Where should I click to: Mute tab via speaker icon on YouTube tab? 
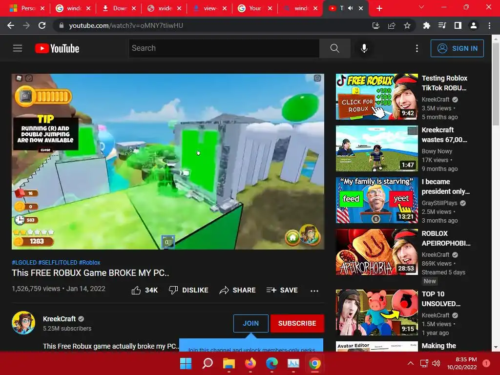click(351, 8)
